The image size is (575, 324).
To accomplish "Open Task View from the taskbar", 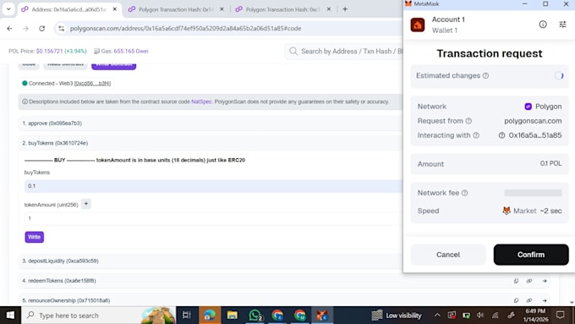I will tap(187, 316).
